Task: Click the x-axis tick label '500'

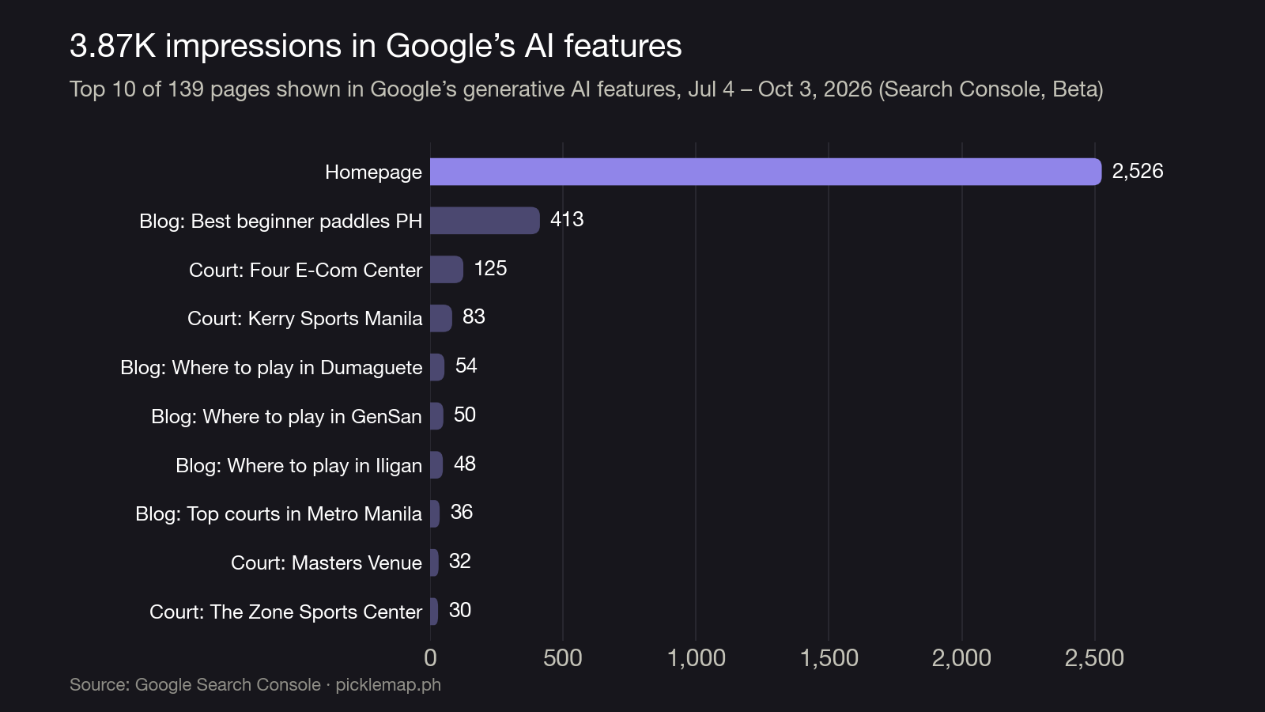Action: point(563,658)
